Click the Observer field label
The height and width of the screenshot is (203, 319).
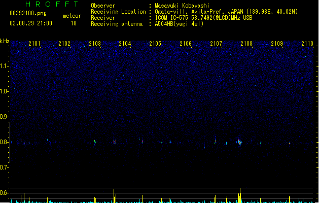(x=103, y=6)
